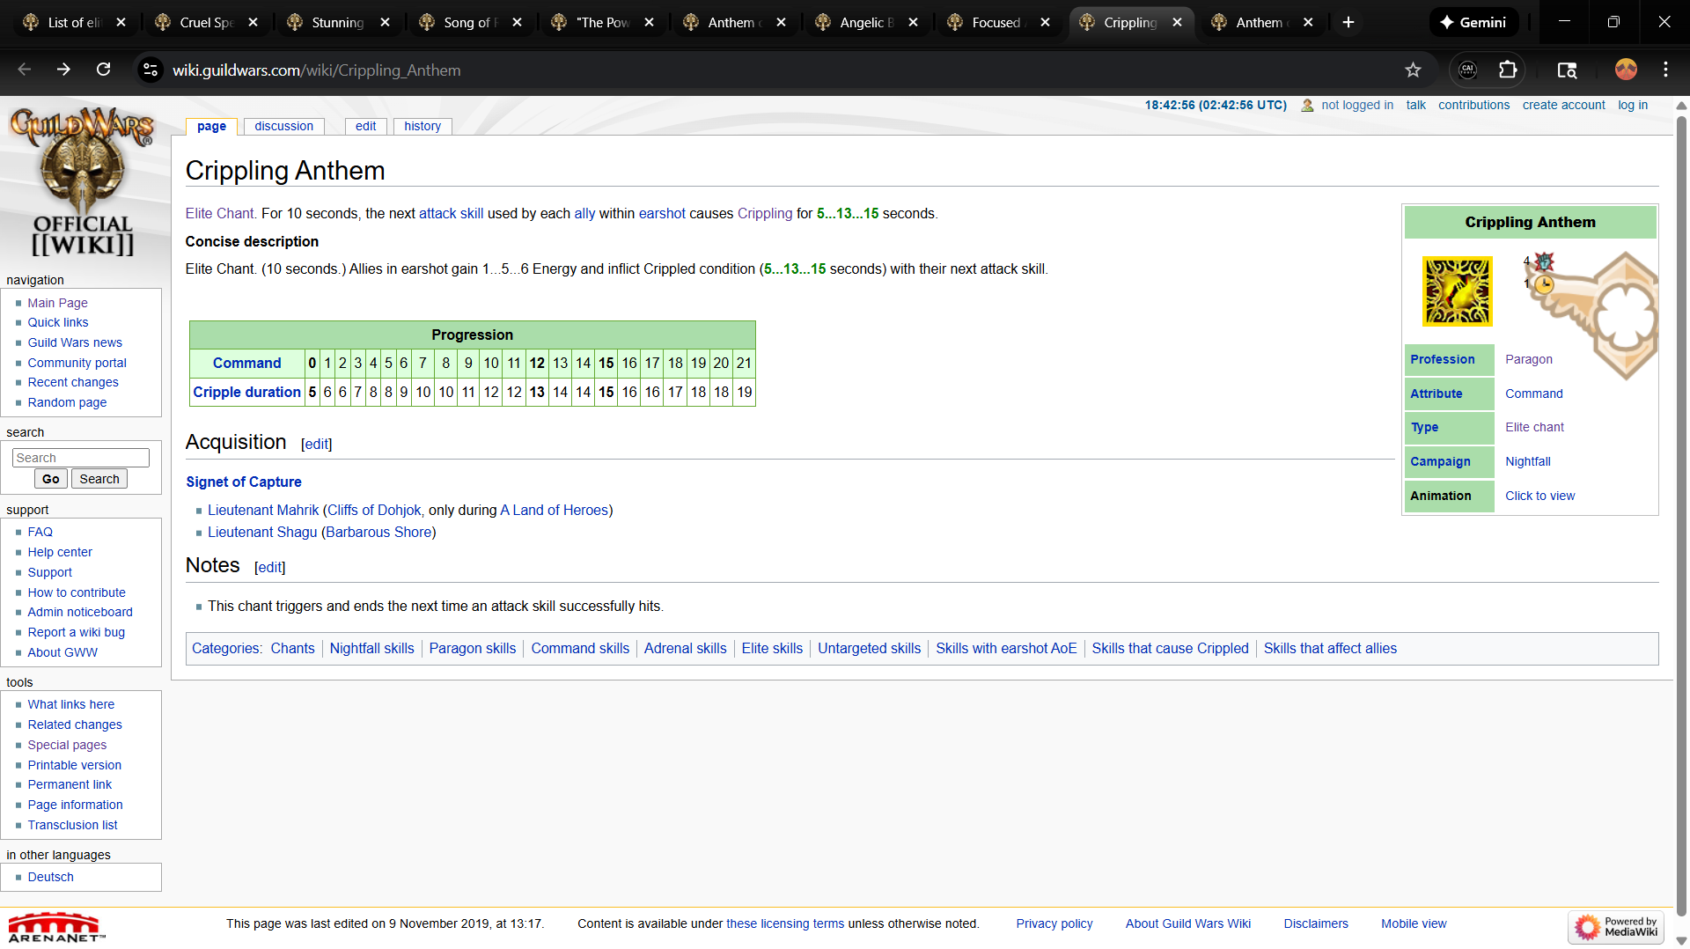Open Lieutenant Mahrik link
The width and height of the screenshot is (1690, 949).
[x=263, y=510]
